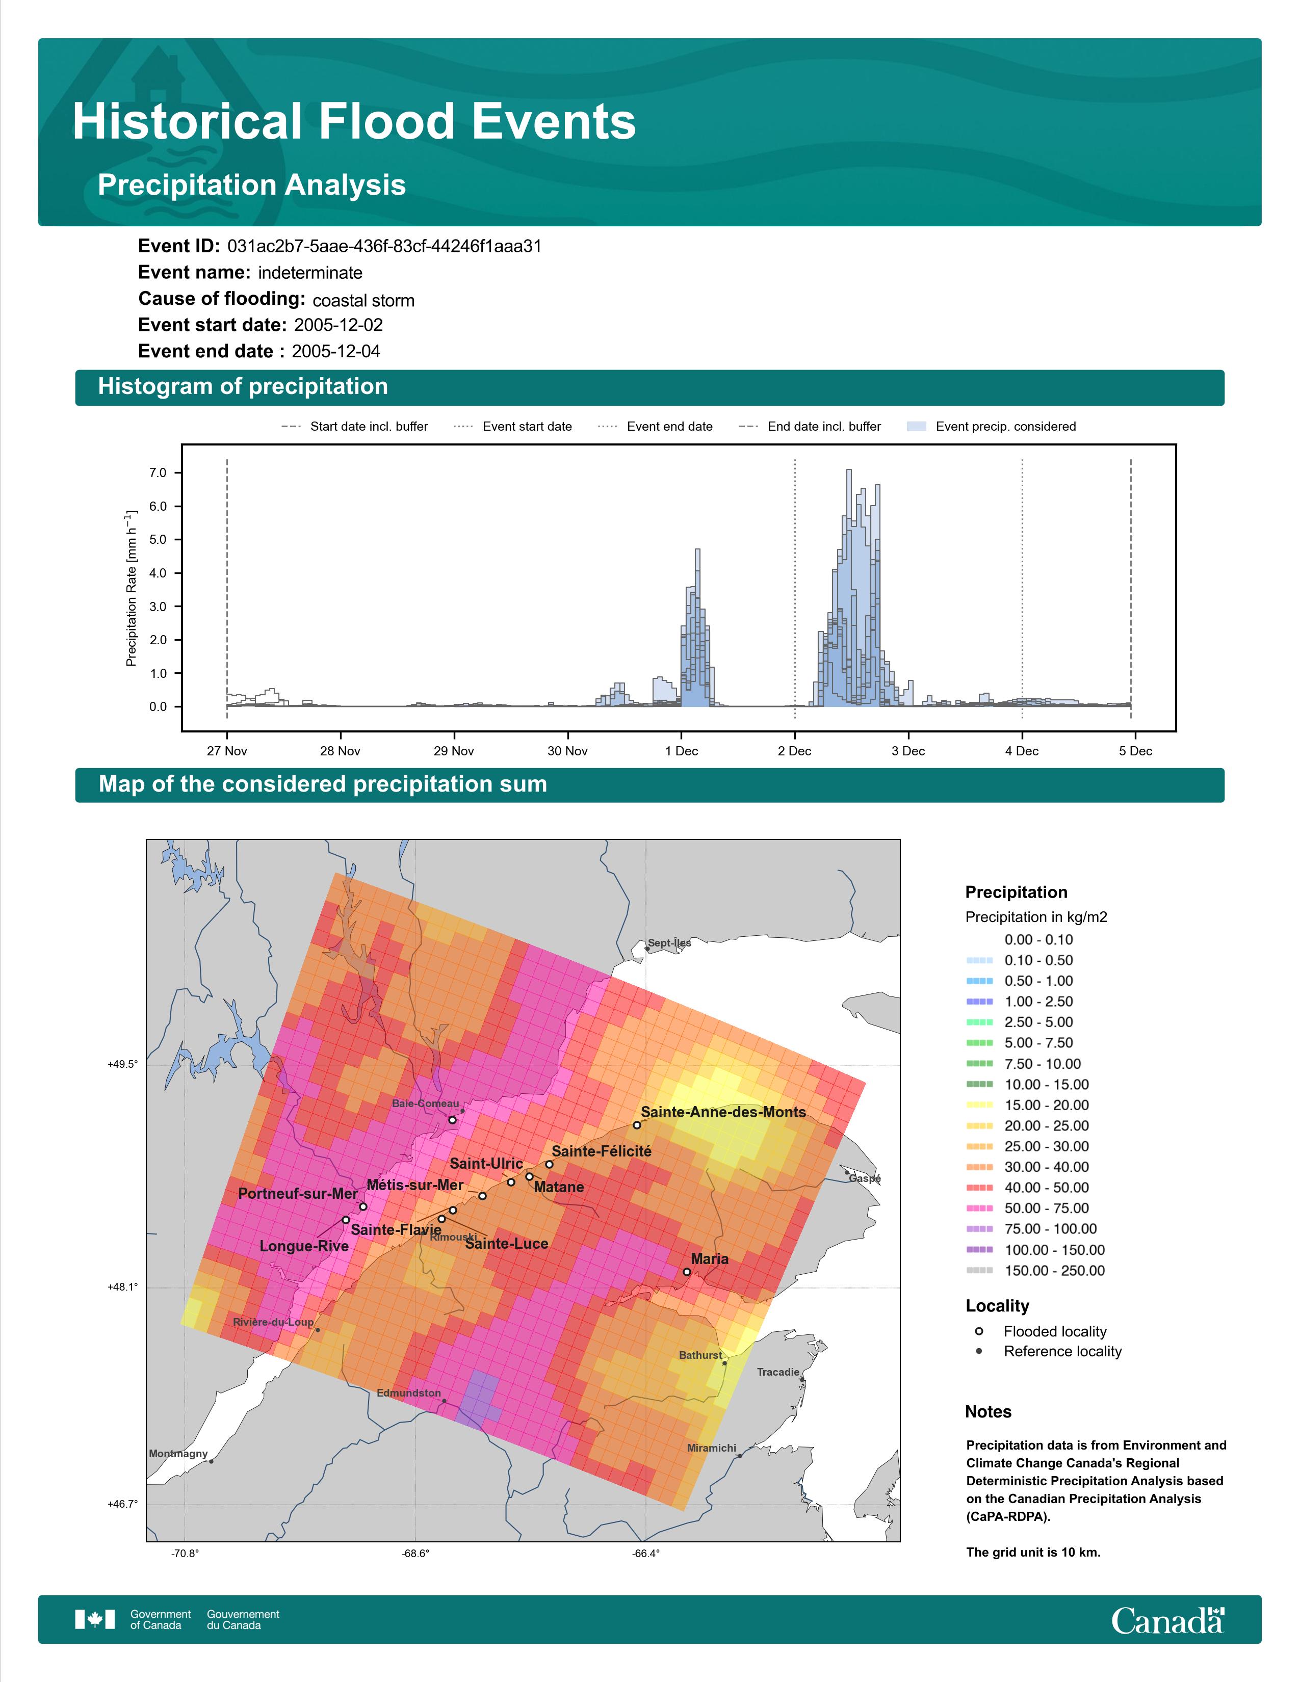The height and width of the screenshot is (1682, 1300).
Task: Click the 50.00 - 75.00 pink swatch
Action: tap(980, 1208)
